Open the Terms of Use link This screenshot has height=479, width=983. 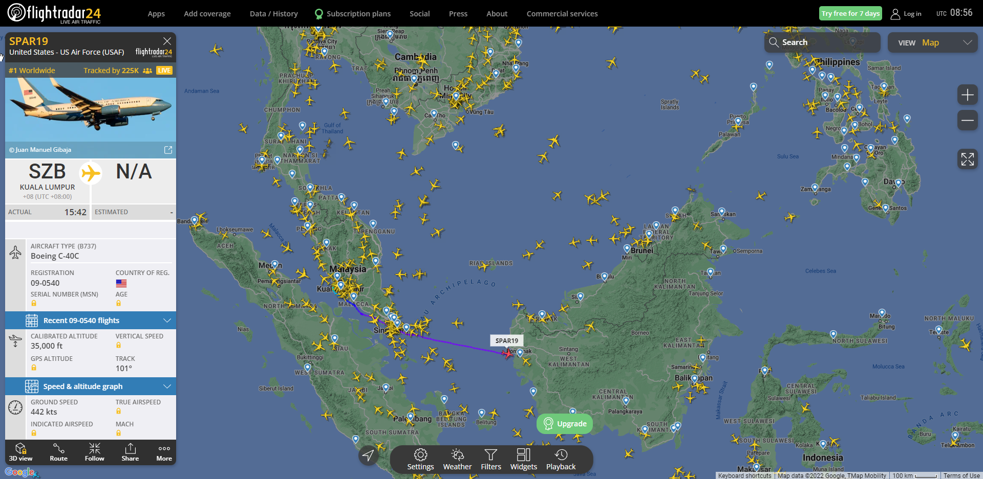(961, 475)
